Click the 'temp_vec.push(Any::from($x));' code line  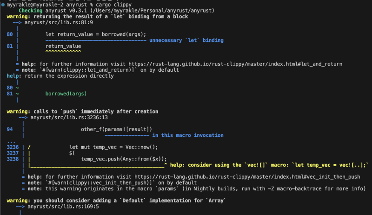pyautogui.click(x=124, y=159)
